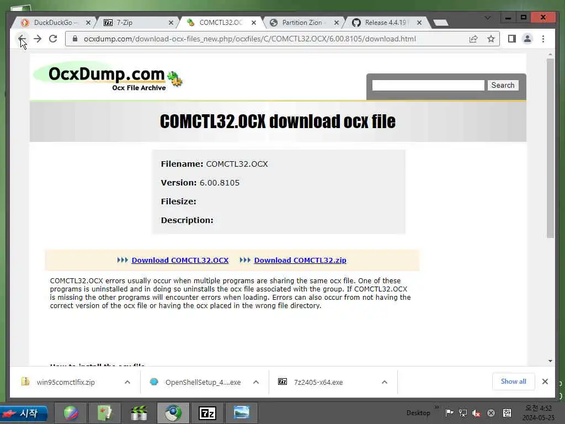The width and height of the screenshot is (565, 424).
Task: Open the downloaded win95comctlfix.zip item
Action: tap(66, 382)
